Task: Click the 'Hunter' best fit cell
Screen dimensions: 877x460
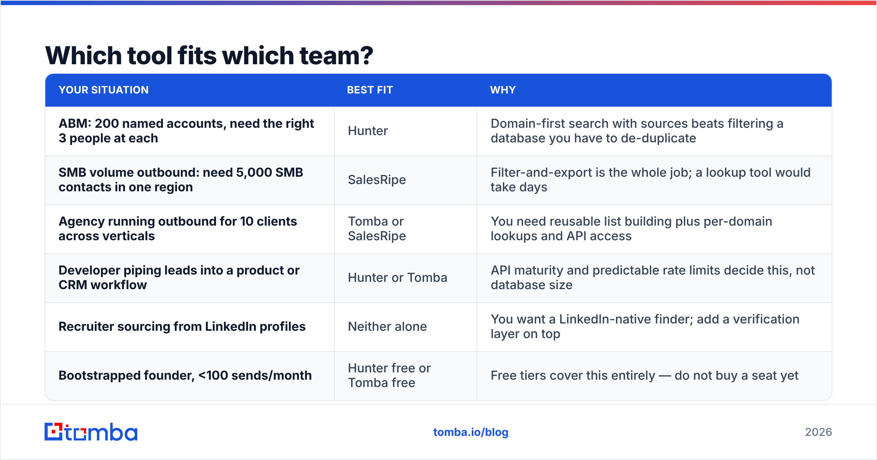Action: pyautogui.click(x=406, y=131)
